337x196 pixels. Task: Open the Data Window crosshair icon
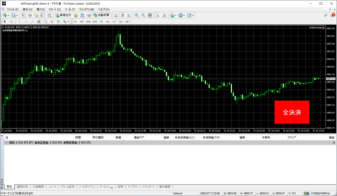(30, 15)
